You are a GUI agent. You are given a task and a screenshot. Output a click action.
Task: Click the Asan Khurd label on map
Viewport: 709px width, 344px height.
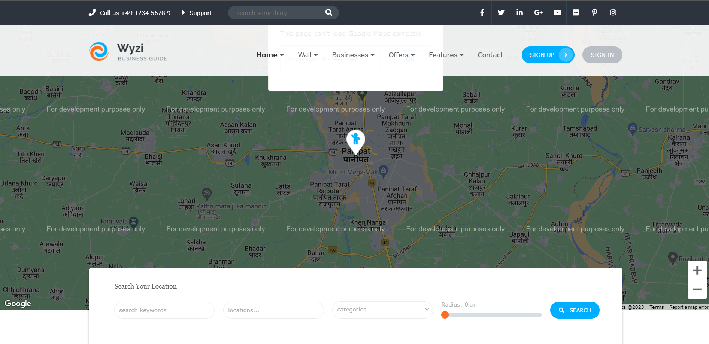coord(224,148)
